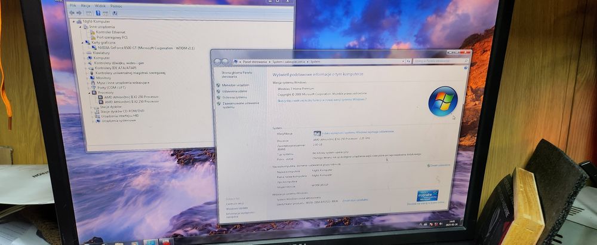Click the Port szeregowy PCI warning icon
The image size is (597, 245).
93,37
